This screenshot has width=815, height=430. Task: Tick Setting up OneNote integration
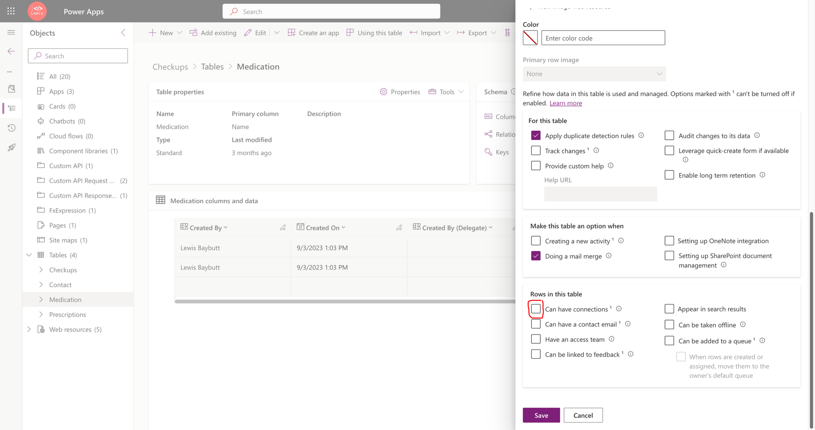point(669,241)
